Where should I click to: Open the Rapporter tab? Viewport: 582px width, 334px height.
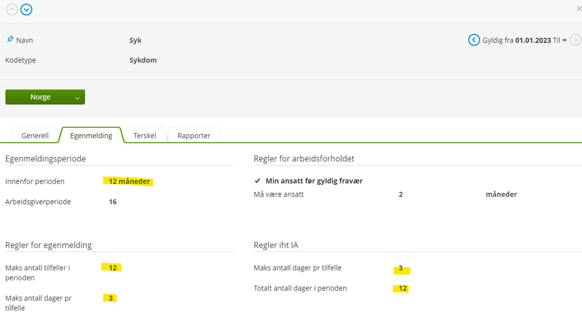[x=194, y=135]
